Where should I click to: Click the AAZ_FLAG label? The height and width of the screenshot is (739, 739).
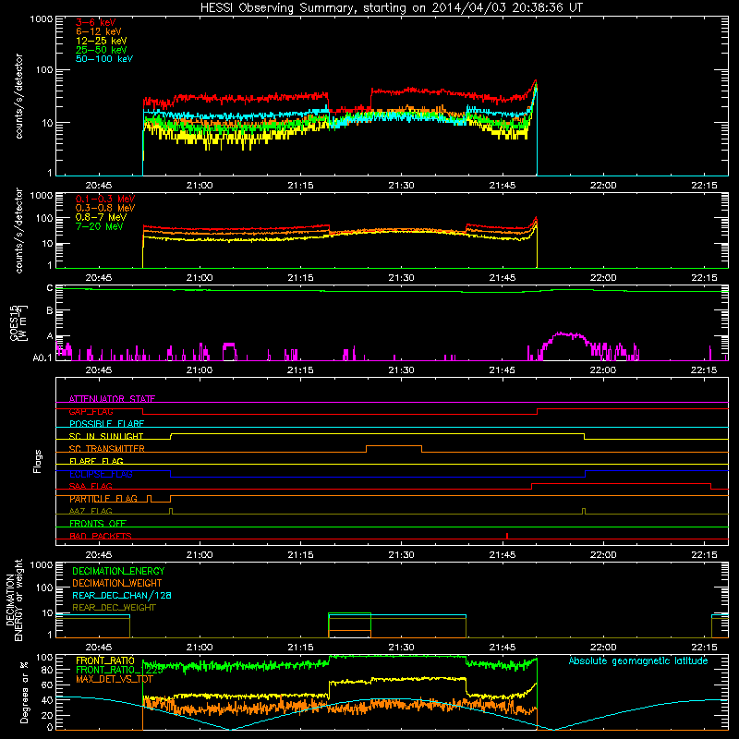tap(91, 511)
